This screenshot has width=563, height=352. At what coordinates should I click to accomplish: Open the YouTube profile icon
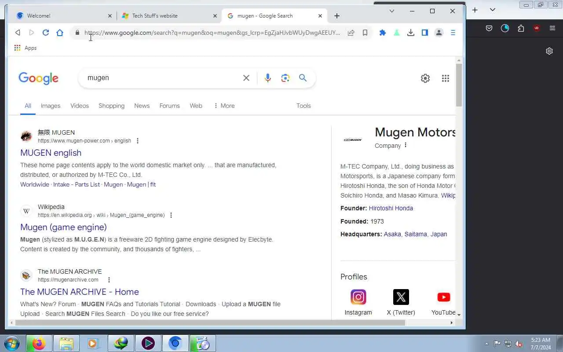click(443, 297)
